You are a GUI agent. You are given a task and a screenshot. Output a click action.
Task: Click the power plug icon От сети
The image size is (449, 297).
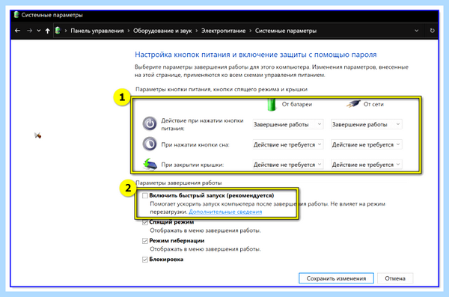(x=353, y=104)
